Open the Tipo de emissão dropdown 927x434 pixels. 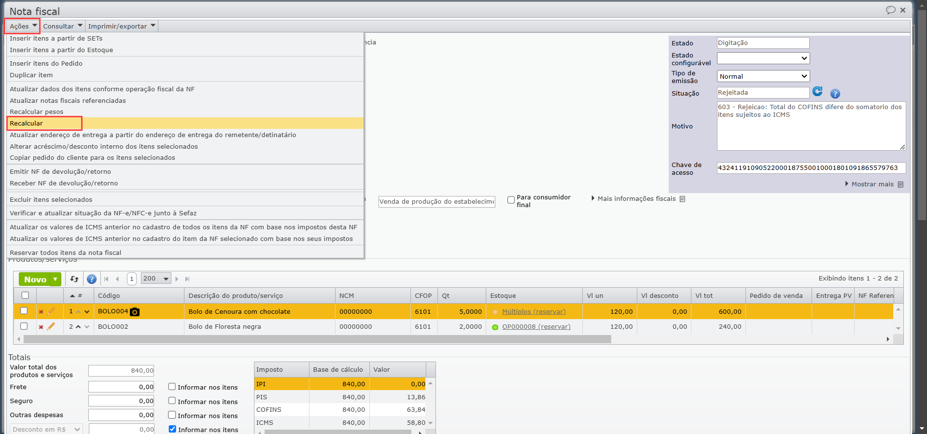(763, 76)
